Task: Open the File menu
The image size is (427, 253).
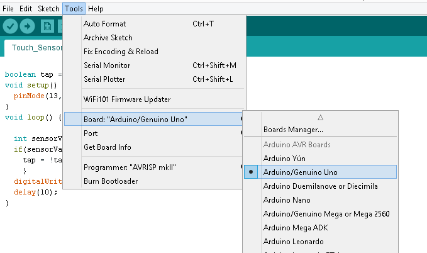Action: coord(8,9)
